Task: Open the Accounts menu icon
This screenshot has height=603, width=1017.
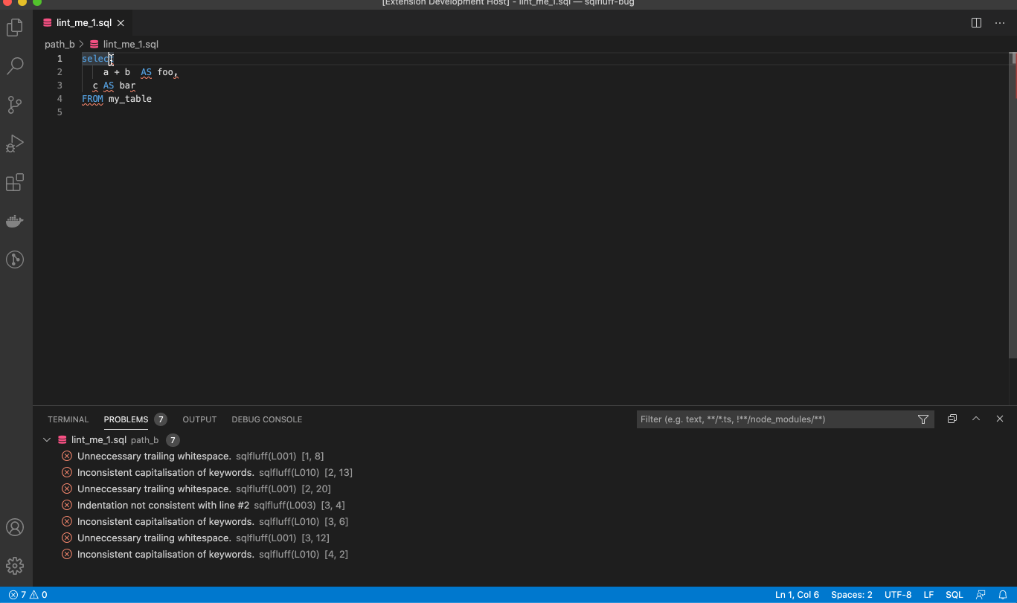Action: point(15,527)
